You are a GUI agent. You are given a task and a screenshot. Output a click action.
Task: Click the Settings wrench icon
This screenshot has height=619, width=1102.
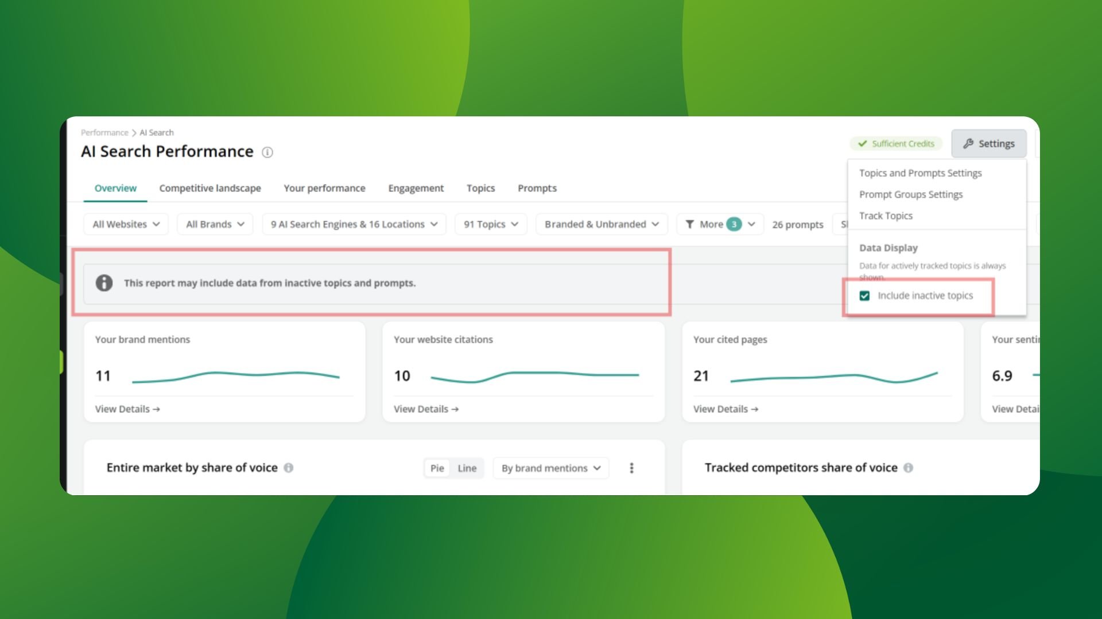click(968, 143)
